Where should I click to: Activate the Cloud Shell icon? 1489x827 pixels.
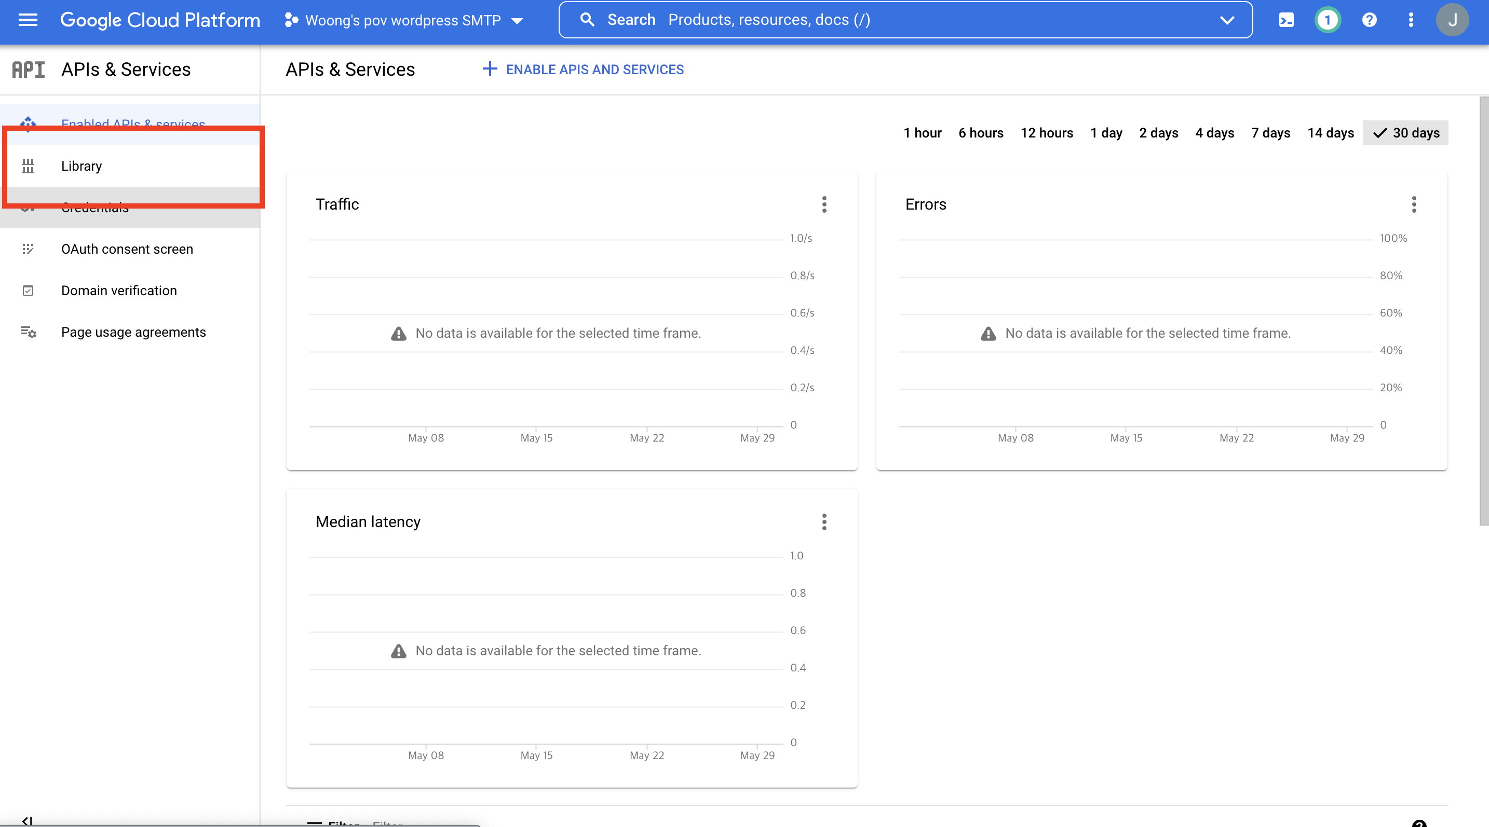(x=1286, y=20)
